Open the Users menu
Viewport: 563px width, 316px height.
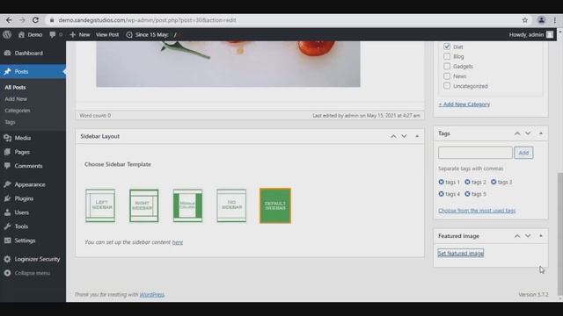pos(21,212)
